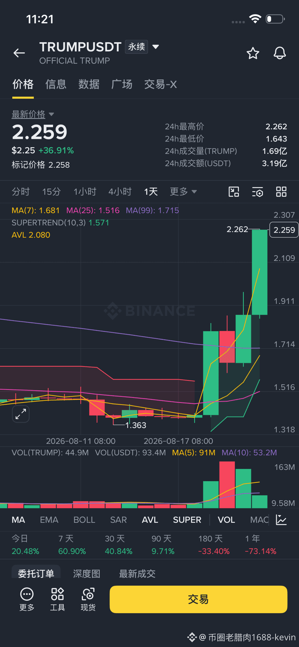299x647 pixels.
Task: Tap the current price label 2.259 on chart axis
Action: [284, 230]
